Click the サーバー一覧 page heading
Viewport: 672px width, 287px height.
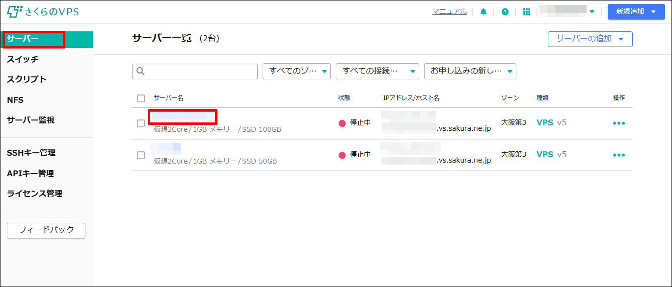pyautogui.click(x=162, y=38)
